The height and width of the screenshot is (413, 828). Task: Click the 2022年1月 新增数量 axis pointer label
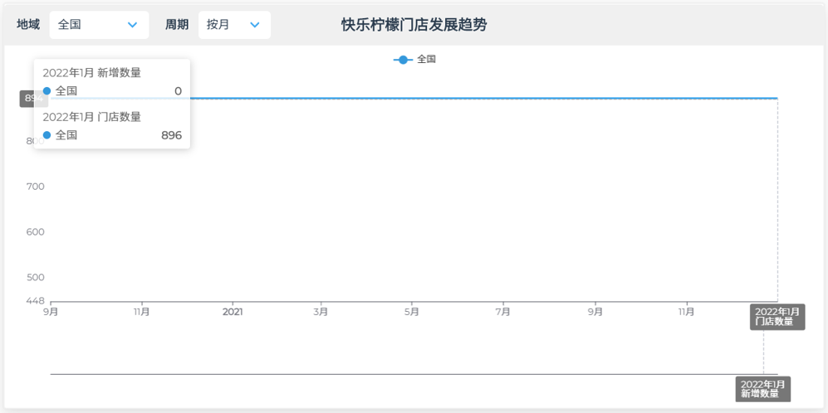tap(762, 389)
